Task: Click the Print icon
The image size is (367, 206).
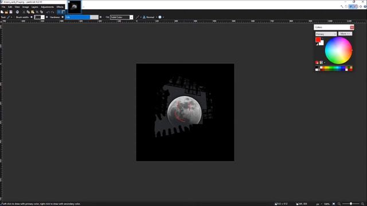Action: pos(17,12)
